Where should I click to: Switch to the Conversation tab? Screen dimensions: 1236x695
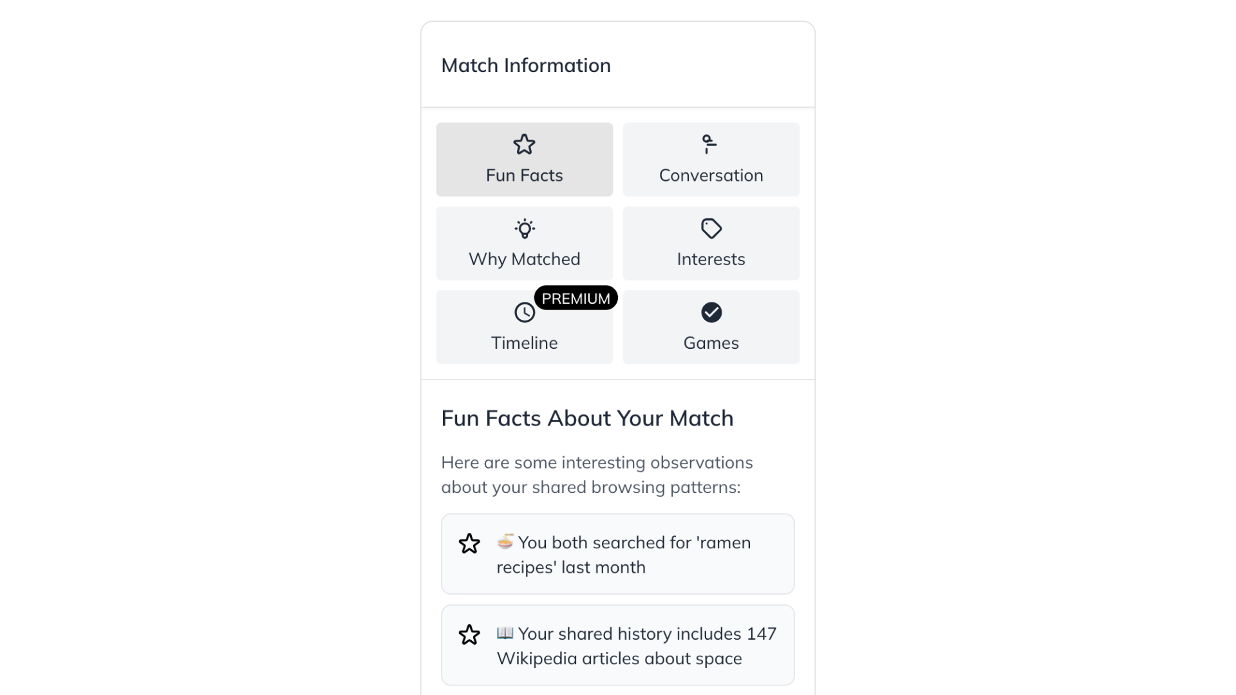coord(710,159)
